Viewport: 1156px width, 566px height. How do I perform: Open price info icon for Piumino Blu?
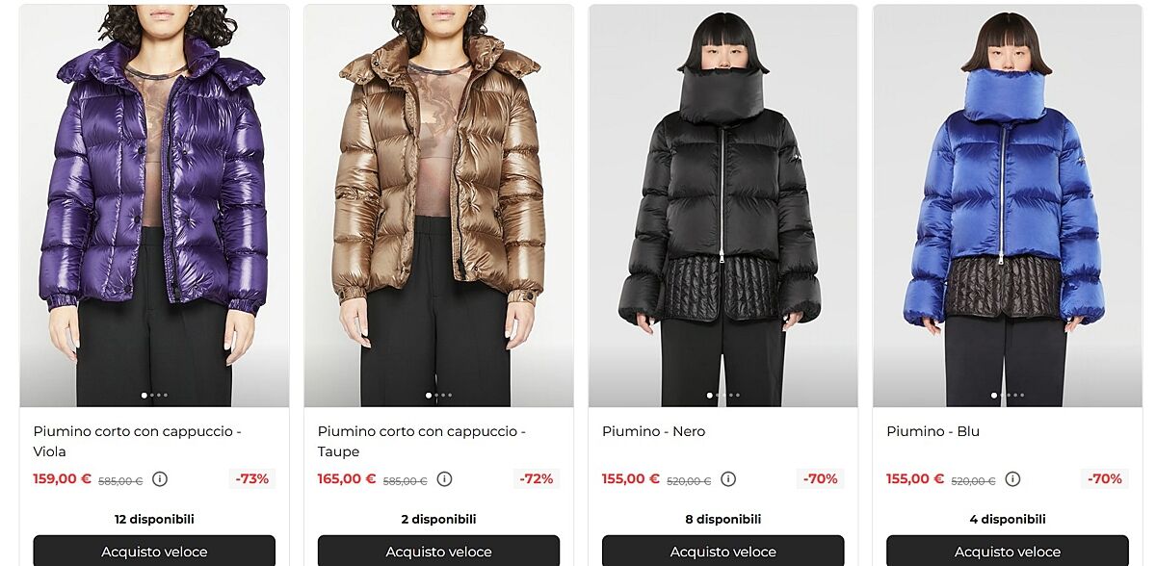tap(1012, 479)
